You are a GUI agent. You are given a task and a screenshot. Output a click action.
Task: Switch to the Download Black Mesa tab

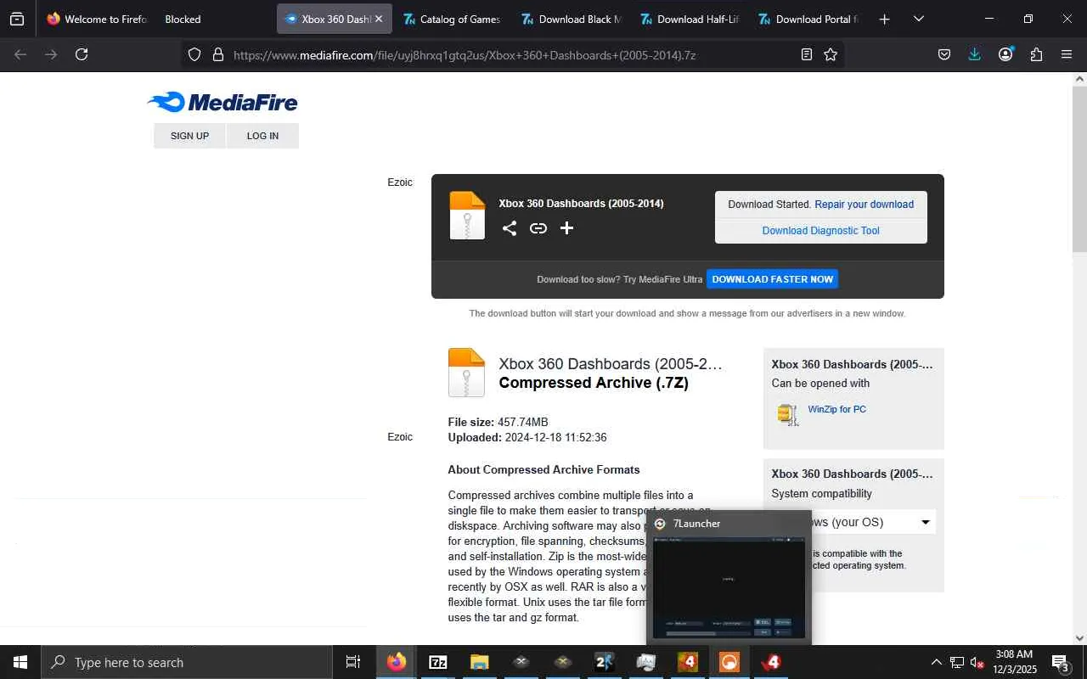[x=572, y=19]
